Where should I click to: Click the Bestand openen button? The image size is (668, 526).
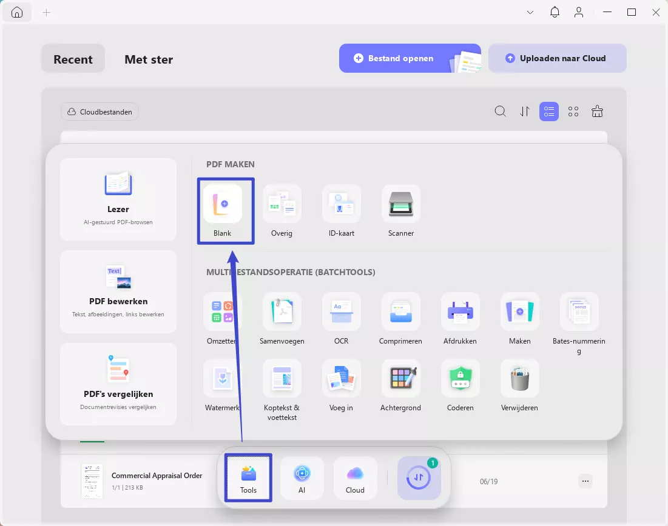tap(410, 58)
